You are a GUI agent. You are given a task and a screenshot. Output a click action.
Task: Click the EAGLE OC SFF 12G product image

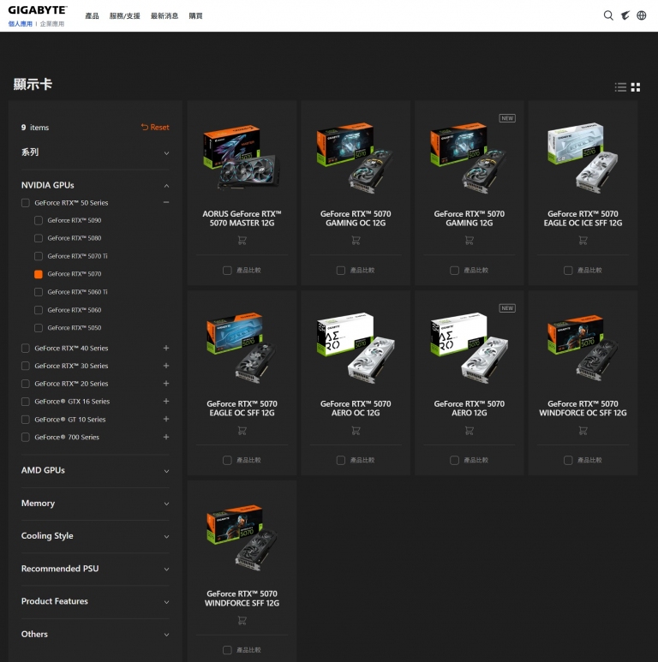point(242,348)
